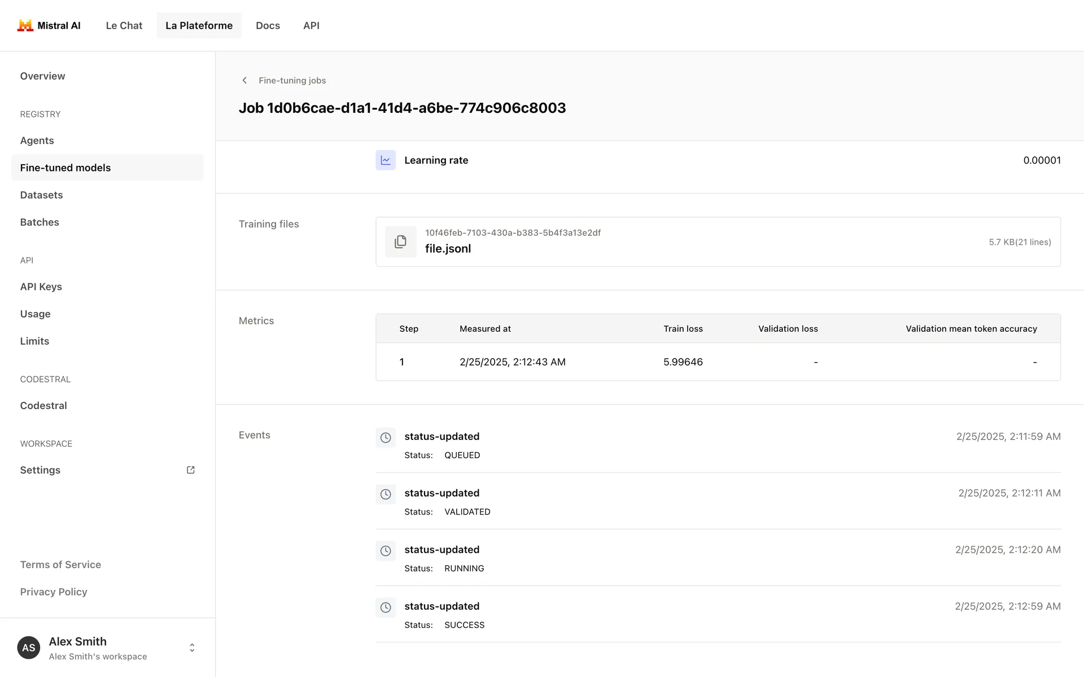Click the clock icon for VALIDATED event
The width and height of the screenshot is (1084, 677).
pos(386,494)
